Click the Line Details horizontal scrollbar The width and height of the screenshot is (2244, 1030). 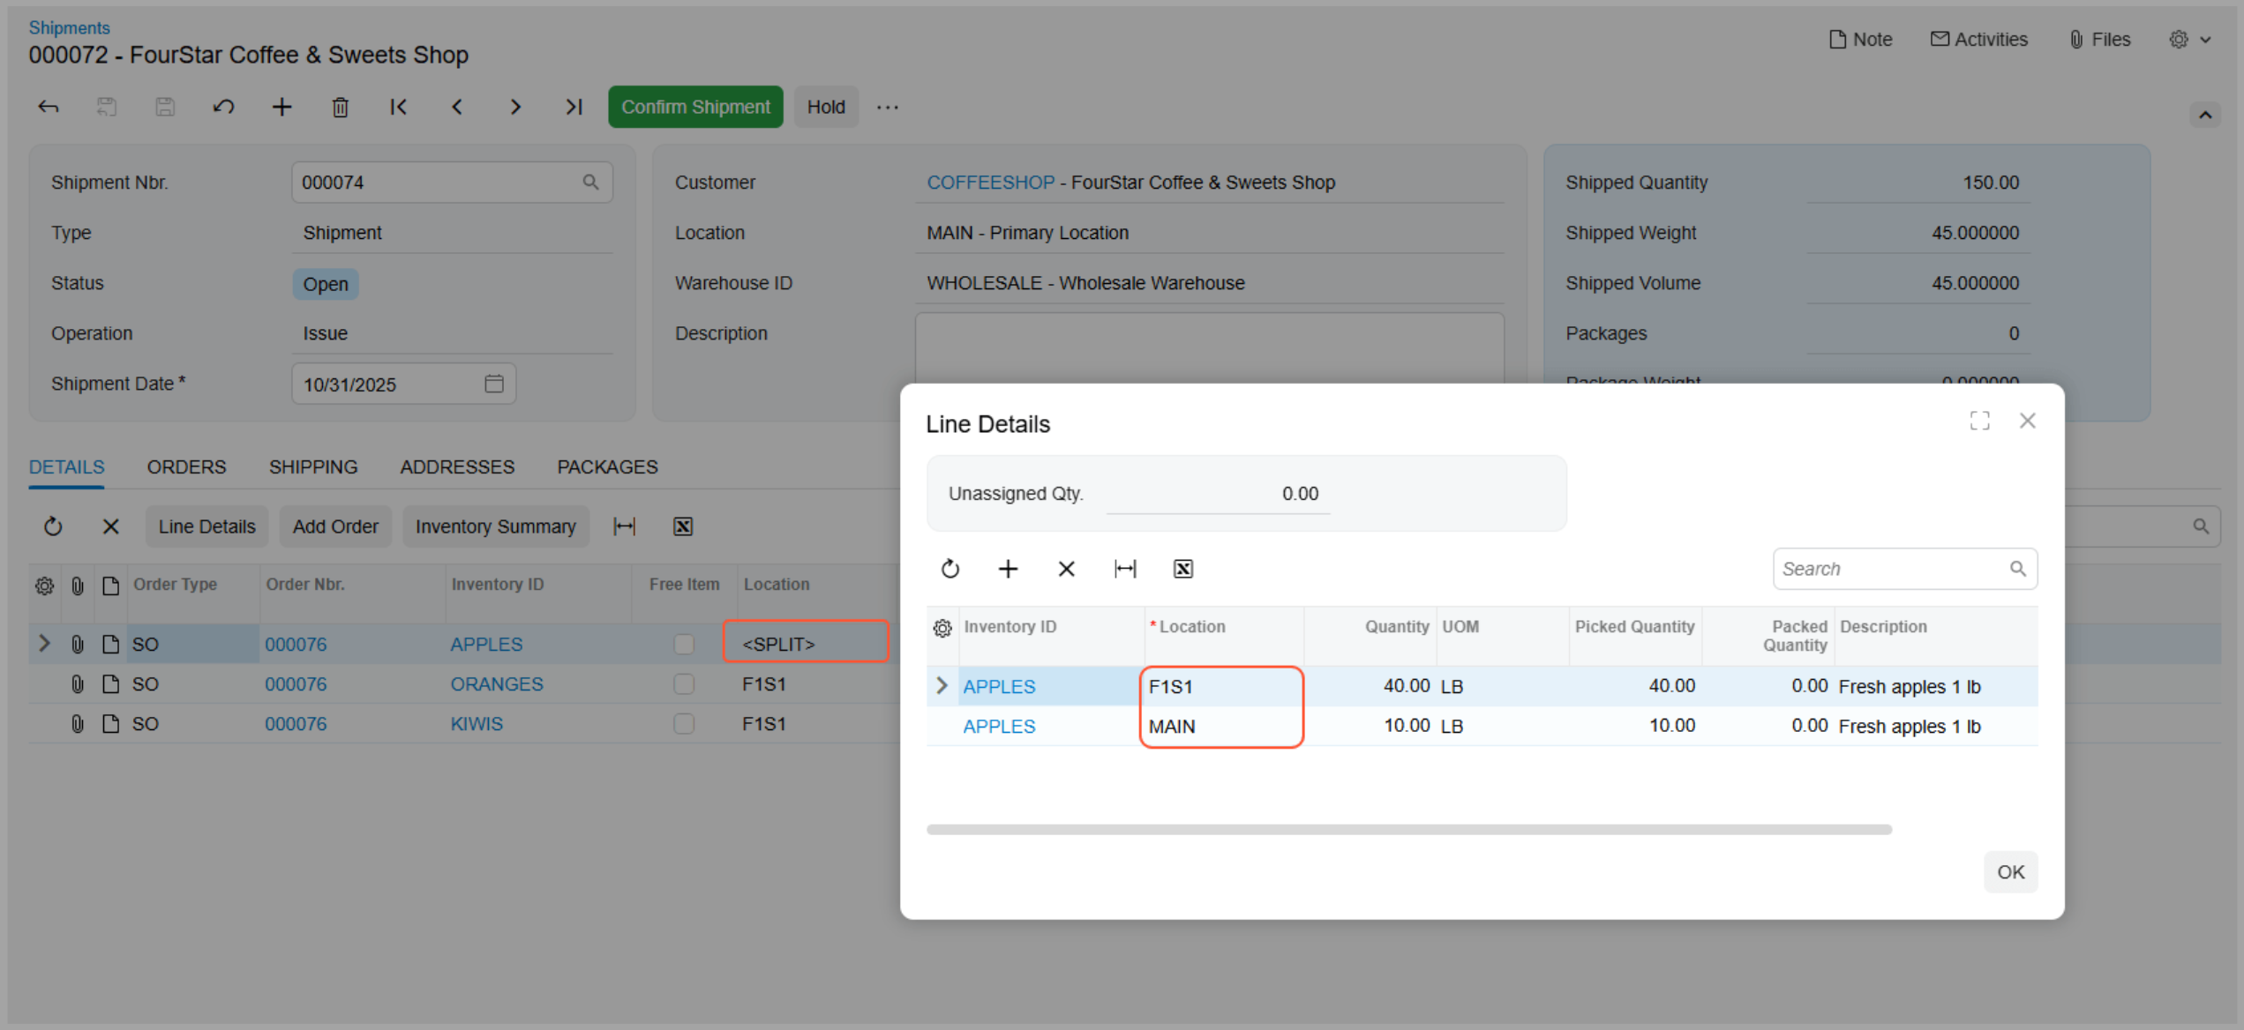click(1408, 829)
